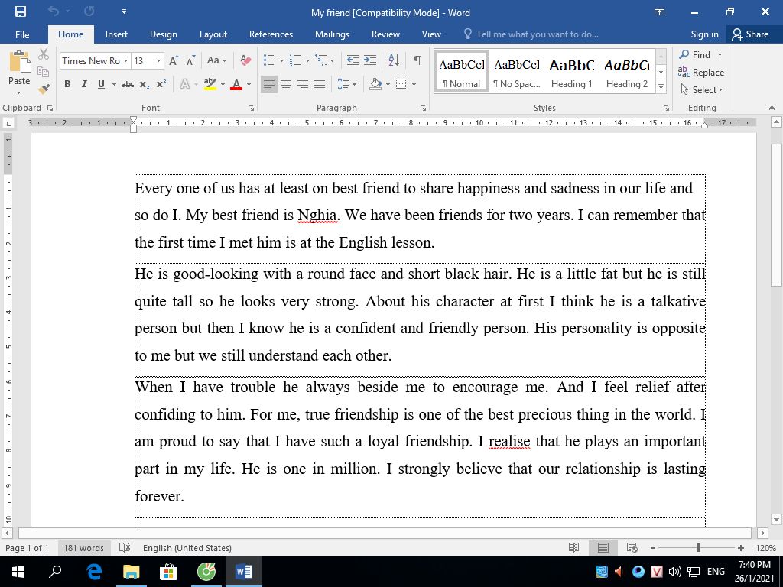Switch to the Layout tab
783x587 pixels.
point(213,34)
